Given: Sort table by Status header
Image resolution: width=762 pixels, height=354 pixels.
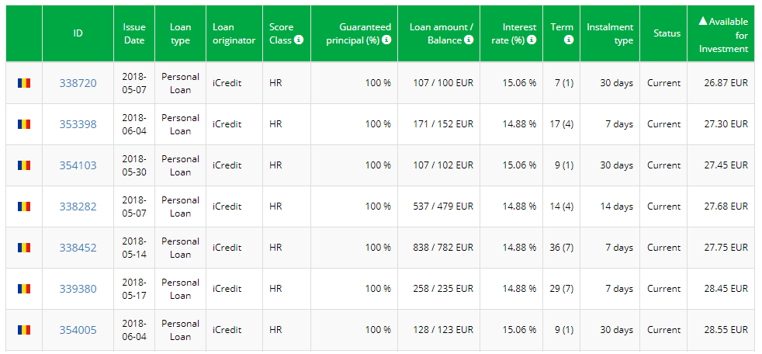Looking at the screenshot, I should coord(667,33).
